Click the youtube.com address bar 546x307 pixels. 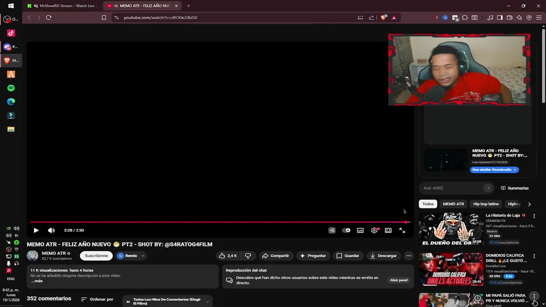[x=235, y=17]
